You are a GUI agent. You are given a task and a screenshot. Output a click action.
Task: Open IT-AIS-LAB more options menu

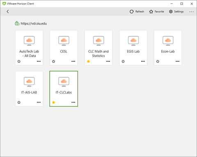coord(39,102)
